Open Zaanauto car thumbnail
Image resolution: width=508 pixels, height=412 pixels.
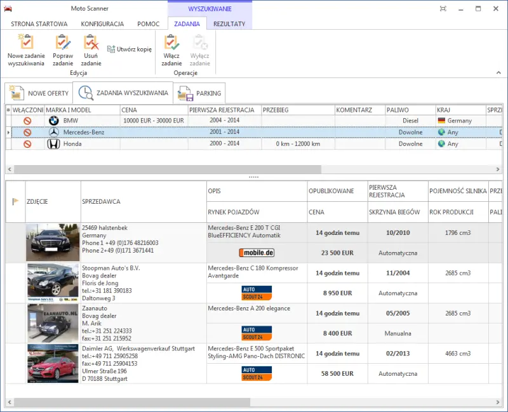tap(53, 323)
